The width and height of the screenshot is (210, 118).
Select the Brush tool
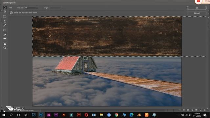(x=5, y=25)
